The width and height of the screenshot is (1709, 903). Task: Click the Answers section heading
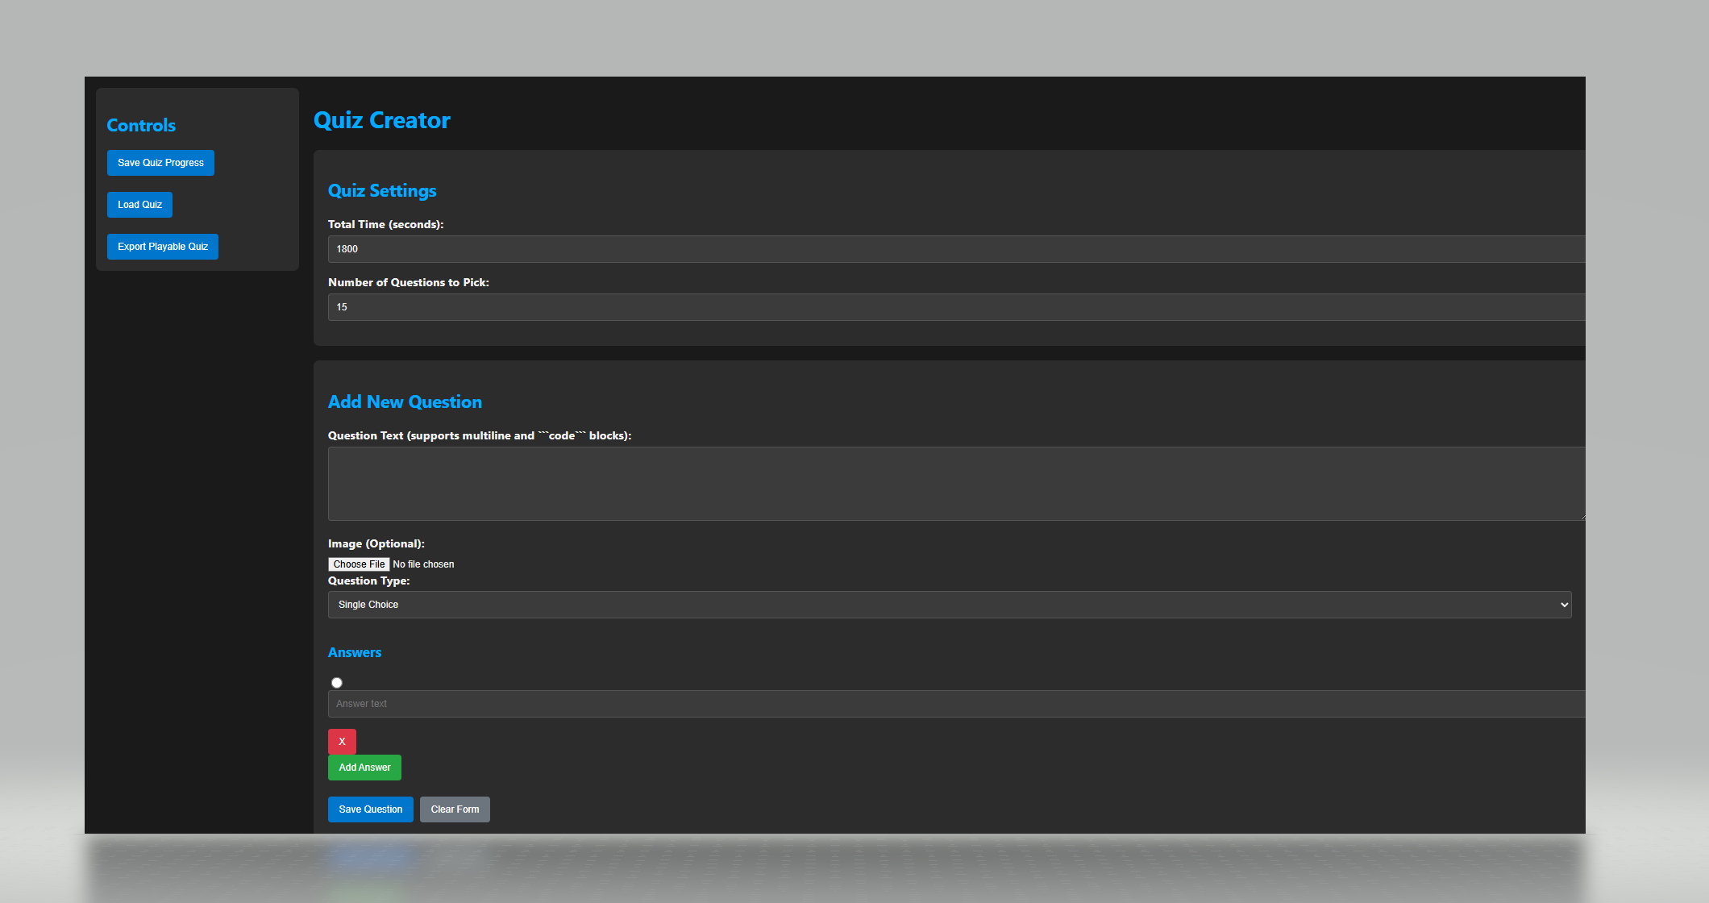(x=355, y=653)
